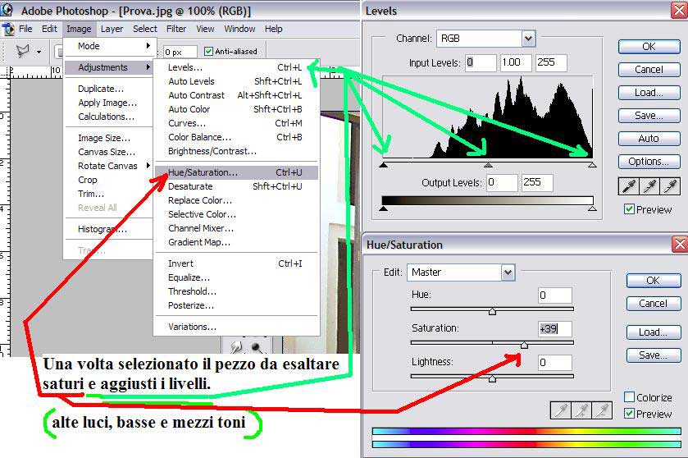The height and width of the screenshot is (458, 688).
Task: Open the Window menu
Action: [239, 29]
